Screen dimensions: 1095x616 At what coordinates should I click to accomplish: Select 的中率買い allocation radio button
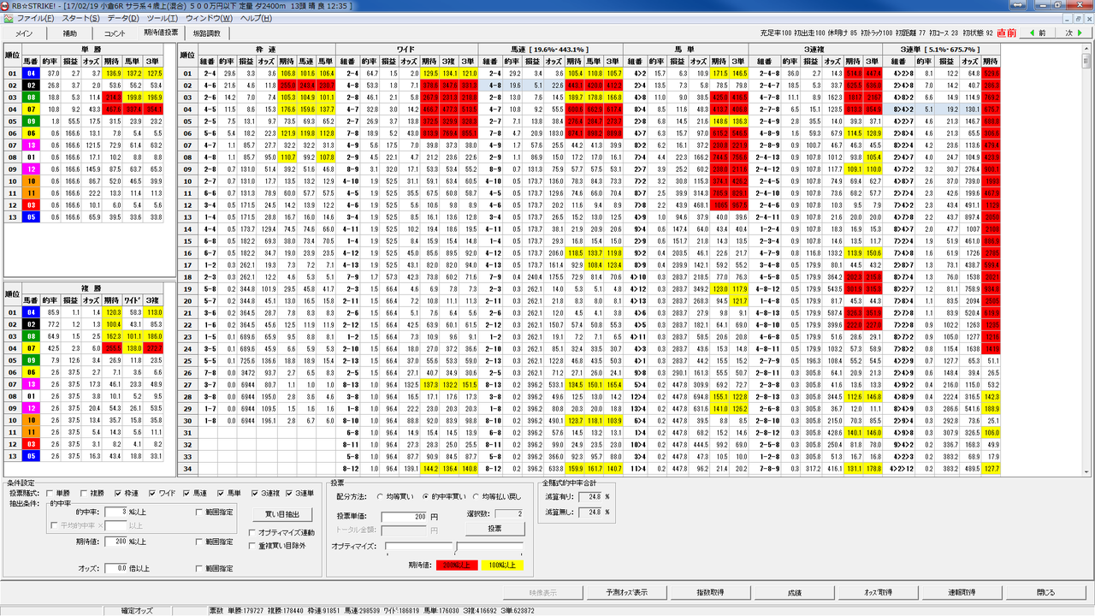(x=425, y=496)
